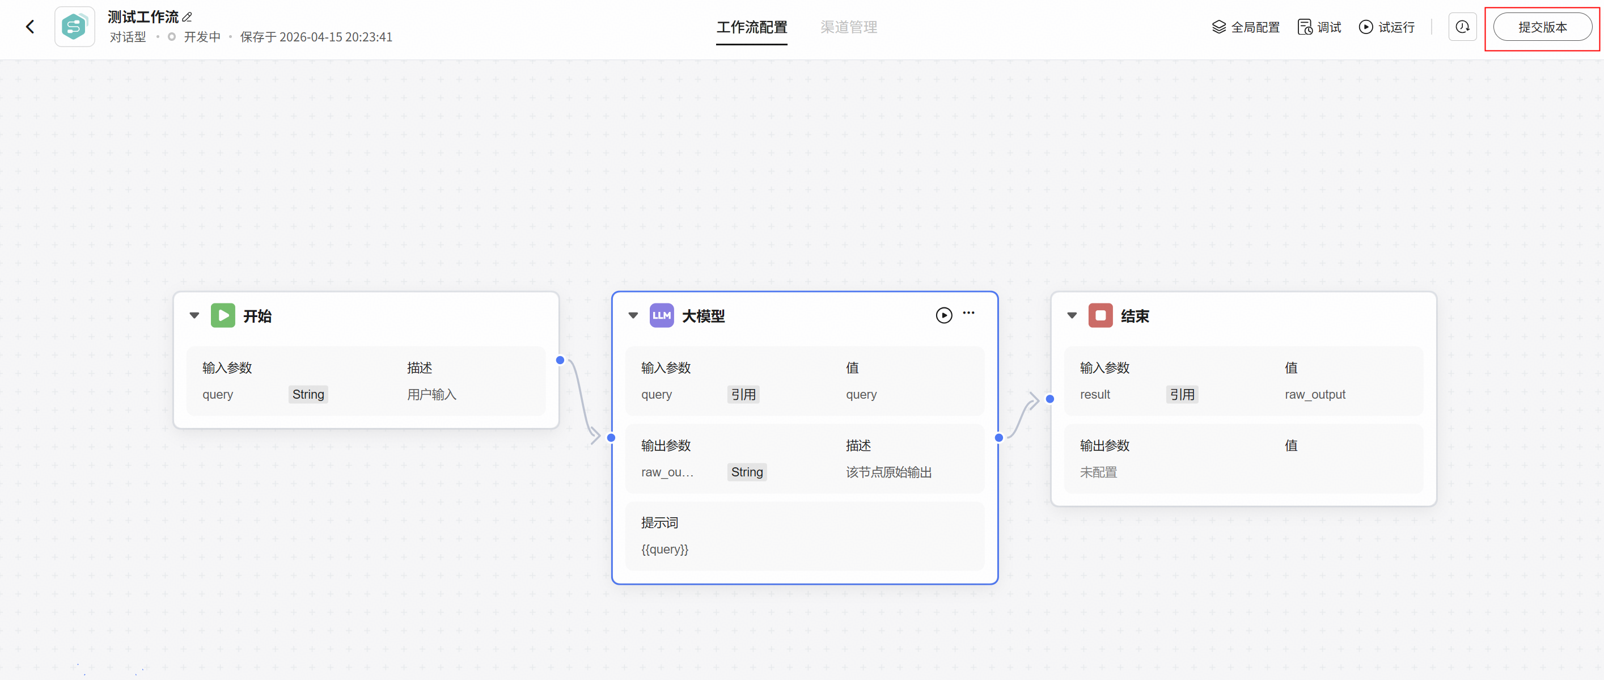Click 开始 node output connector dot
This screenshot has width=1604, height=680.
(x=560, y=360)
